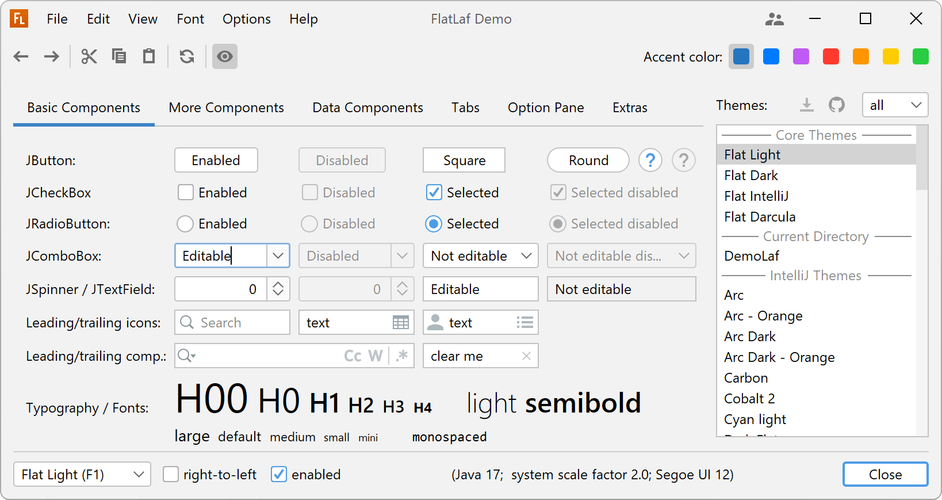The image size is (942, 500).
Task: Check the Enabled JCheckBox
Action: click(186, 193)
